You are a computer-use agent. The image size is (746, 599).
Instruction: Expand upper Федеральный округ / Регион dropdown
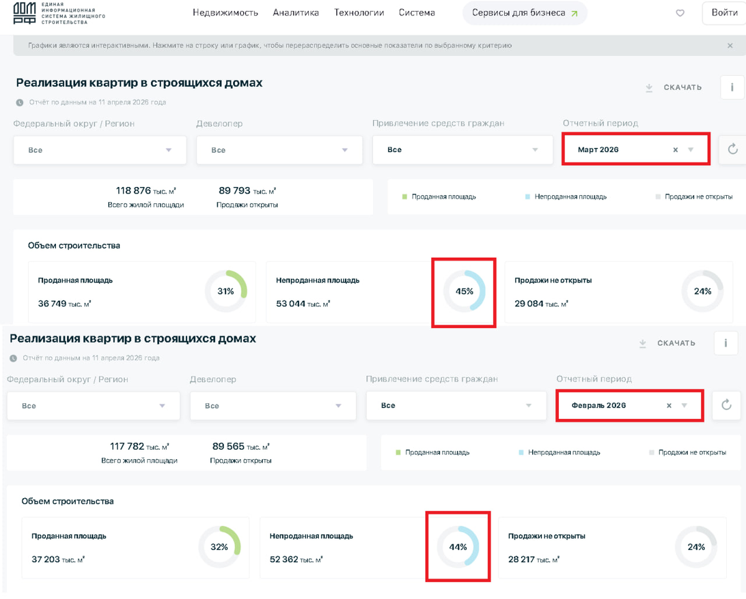(x=100, y=150)
